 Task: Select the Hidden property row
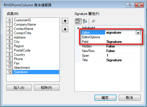[111, 46]
